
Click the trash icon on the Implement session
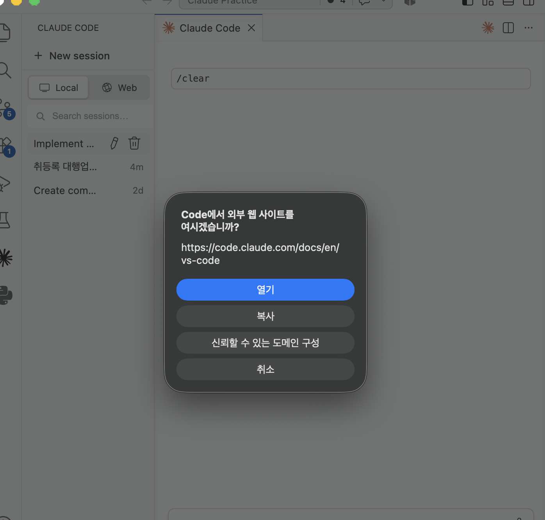click(x=134, y=143)
